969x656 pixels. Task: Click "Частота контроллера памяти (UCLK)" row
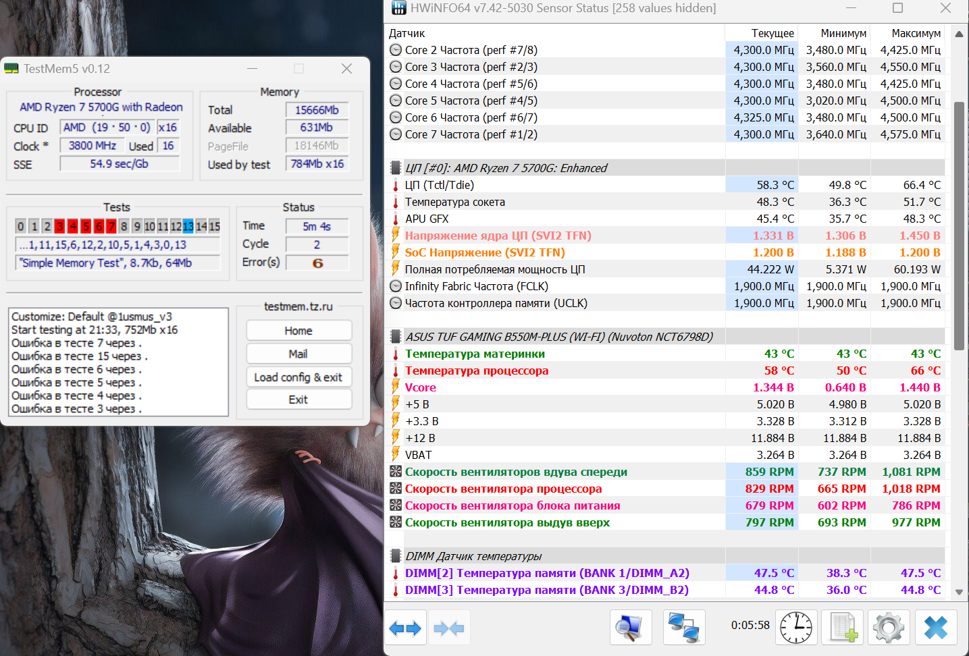(665, 303)
